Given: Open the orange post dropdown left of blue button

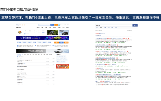Looking at the screenshot, I should coord(56,42).
